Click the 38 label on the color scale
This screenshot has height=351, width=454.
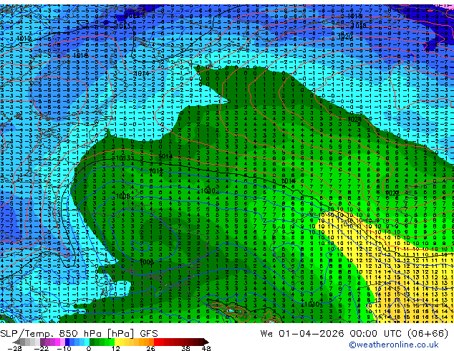tap(186, 348)
